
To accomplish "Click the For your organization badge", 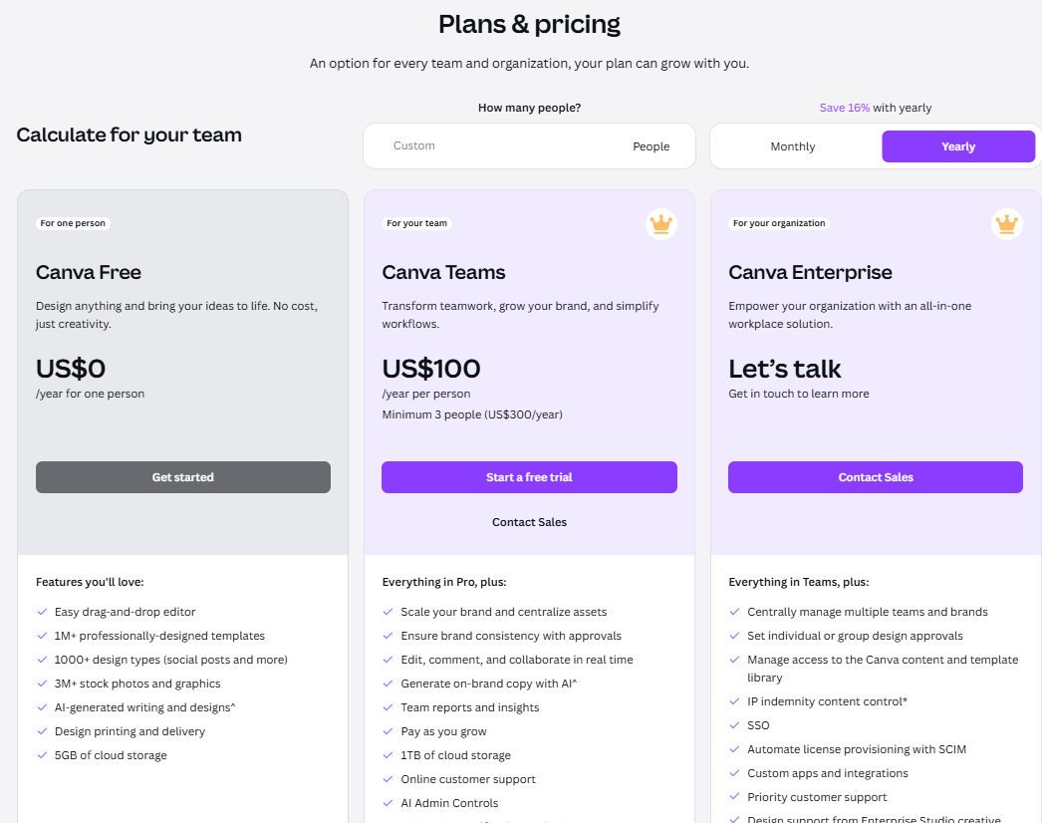I will pos(779,223).
